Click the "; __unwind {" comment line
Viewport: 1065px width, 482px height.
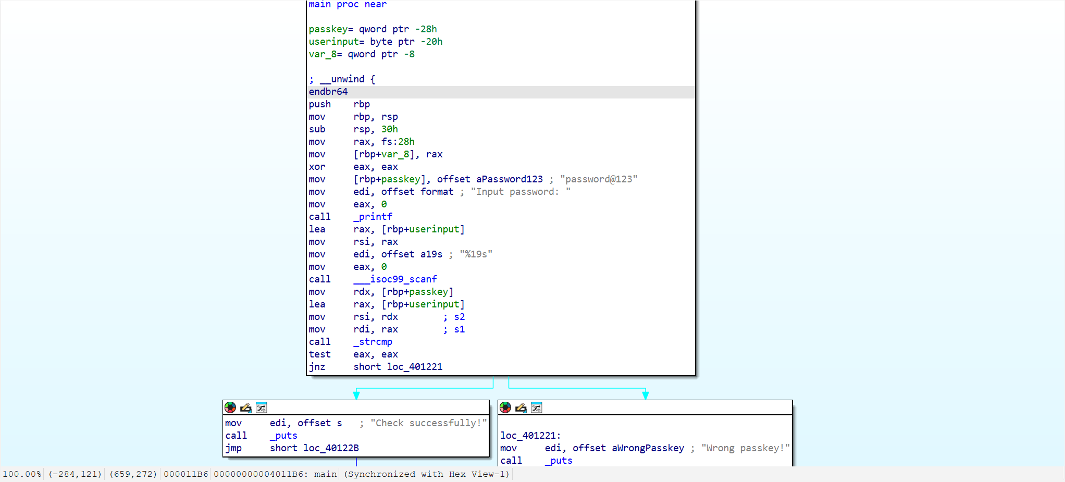(x=342, y=79)
